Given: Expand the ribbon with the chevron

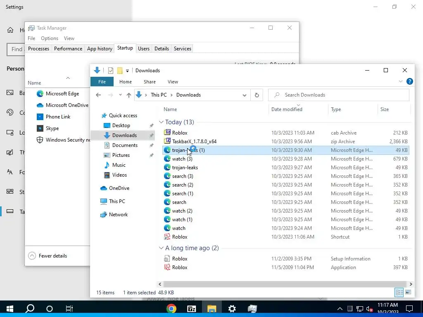Looking at the screenshot, I should [401, 81].
